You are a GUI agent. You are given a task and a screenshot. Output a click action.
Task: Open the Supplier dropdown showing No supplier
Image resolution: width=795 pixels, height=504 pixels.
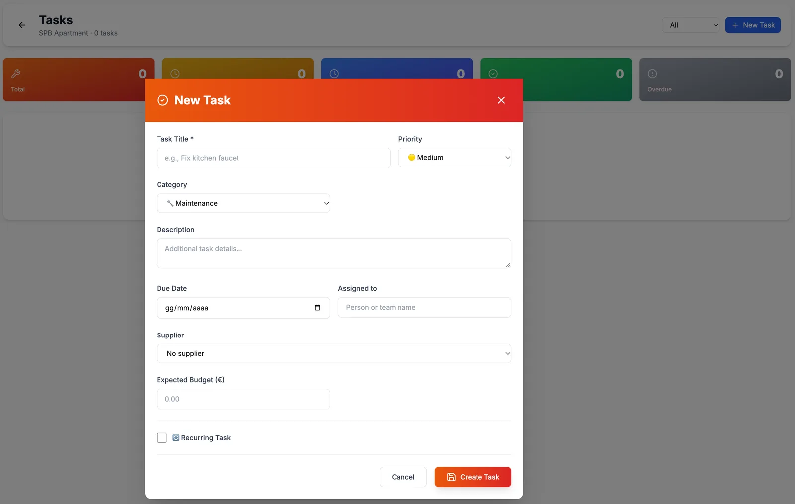click(334, 353)
